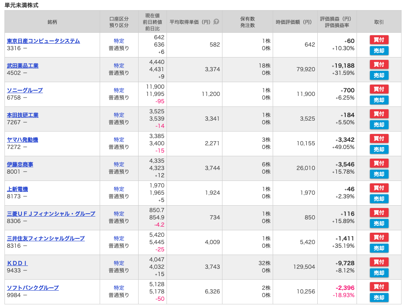The width and height of the screenshot is (406, 306).
Task: Buy more ソニーグループ via 買付
Action: 379,89
